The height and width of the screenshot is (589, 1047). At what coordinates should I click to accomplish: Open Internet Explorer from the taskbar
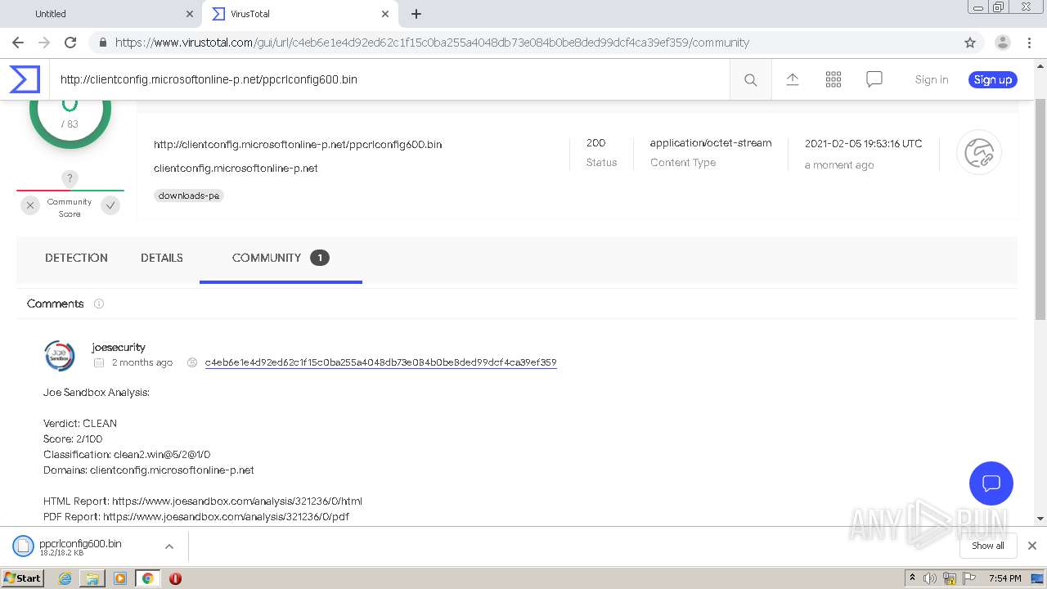click(x=65, y=578)
